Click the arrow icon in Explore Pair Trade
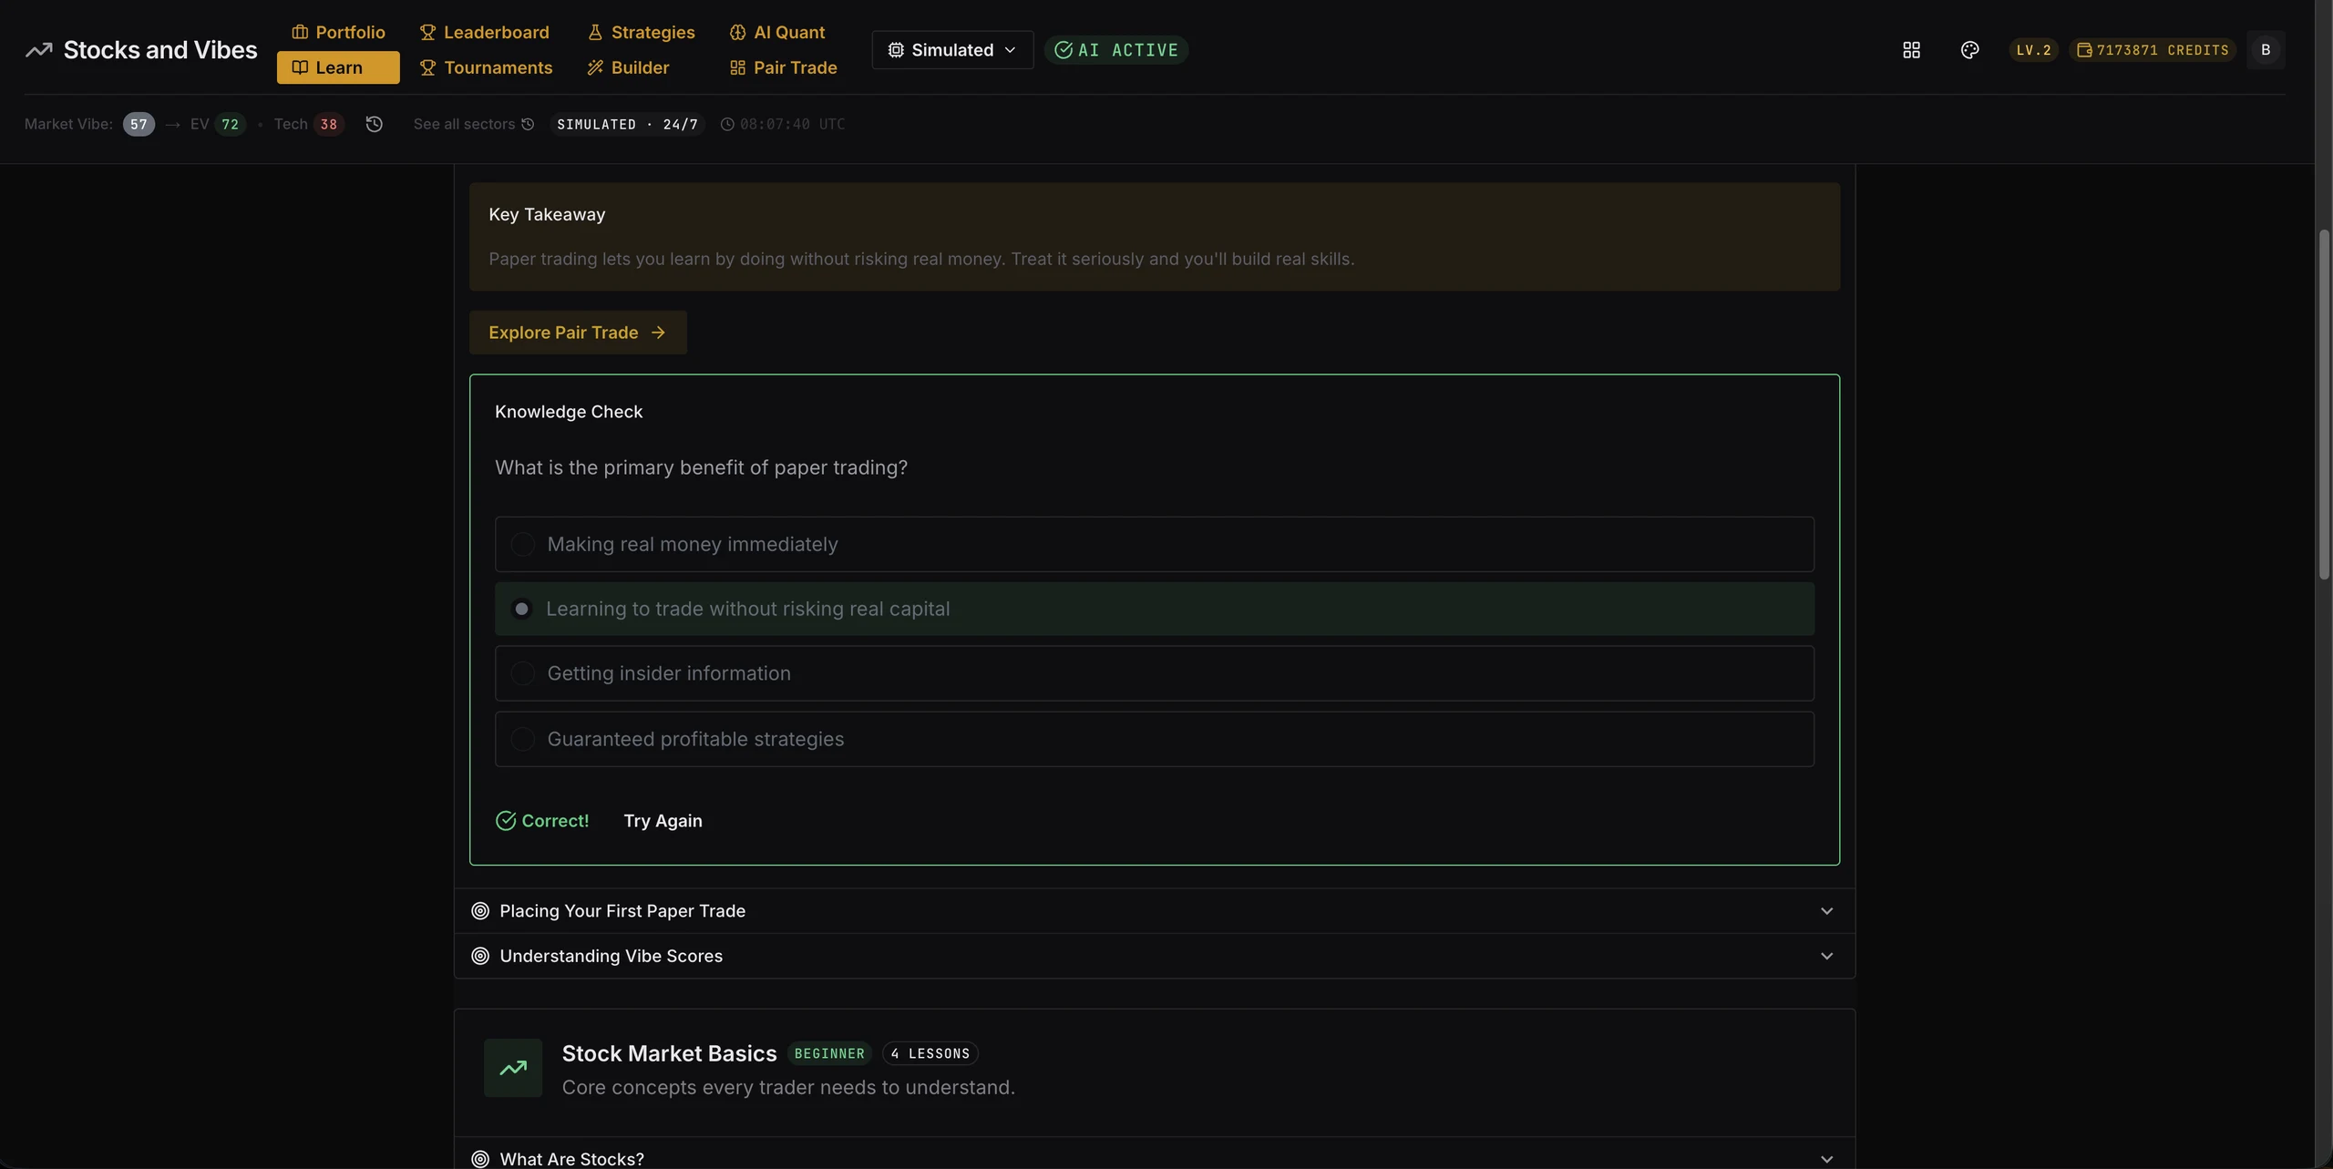This screenshot has width=2333, height=1169. click(x=658, y=333)
